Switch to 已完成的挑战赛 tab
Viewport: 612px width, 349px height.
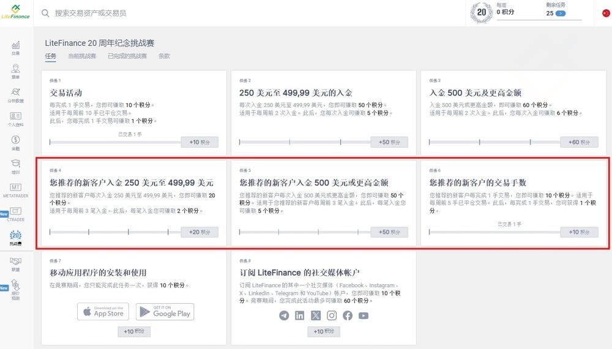pyautogui.click(x=127, y=56)
